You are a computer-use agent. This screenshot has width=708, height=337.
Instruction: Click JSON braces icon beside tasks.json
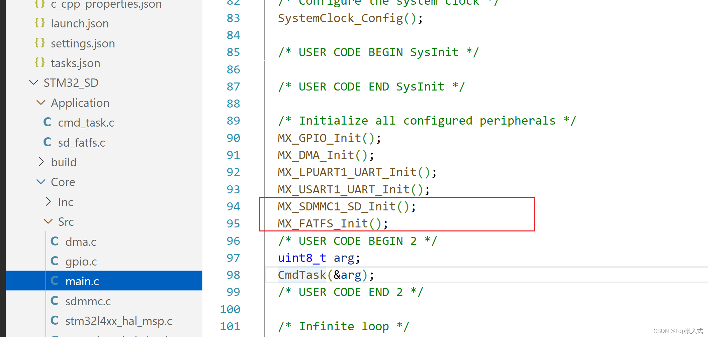40,62
